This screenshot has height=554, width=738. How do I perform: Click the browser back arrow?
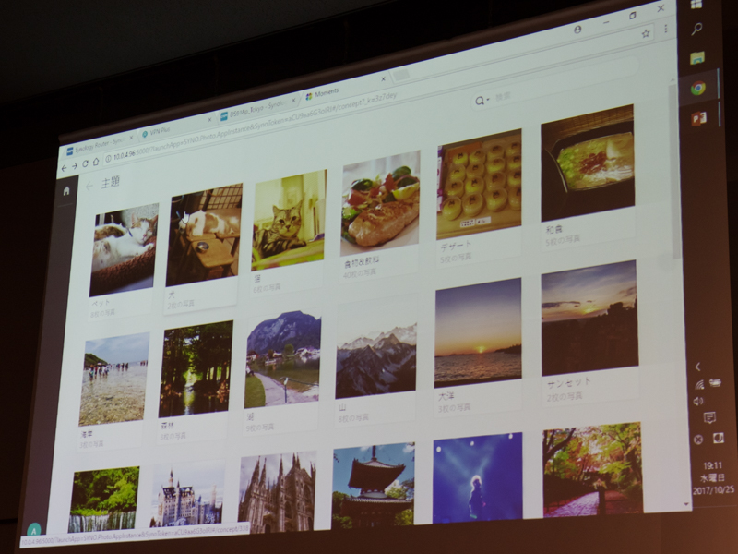[64, 168]
